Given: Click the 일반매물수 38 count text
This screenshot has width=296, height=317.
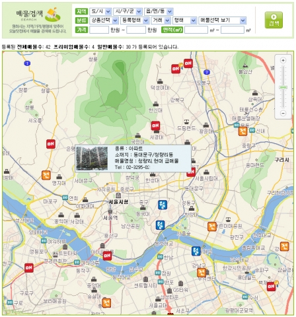Looking at the screenshot, I should tap(114, 47).
